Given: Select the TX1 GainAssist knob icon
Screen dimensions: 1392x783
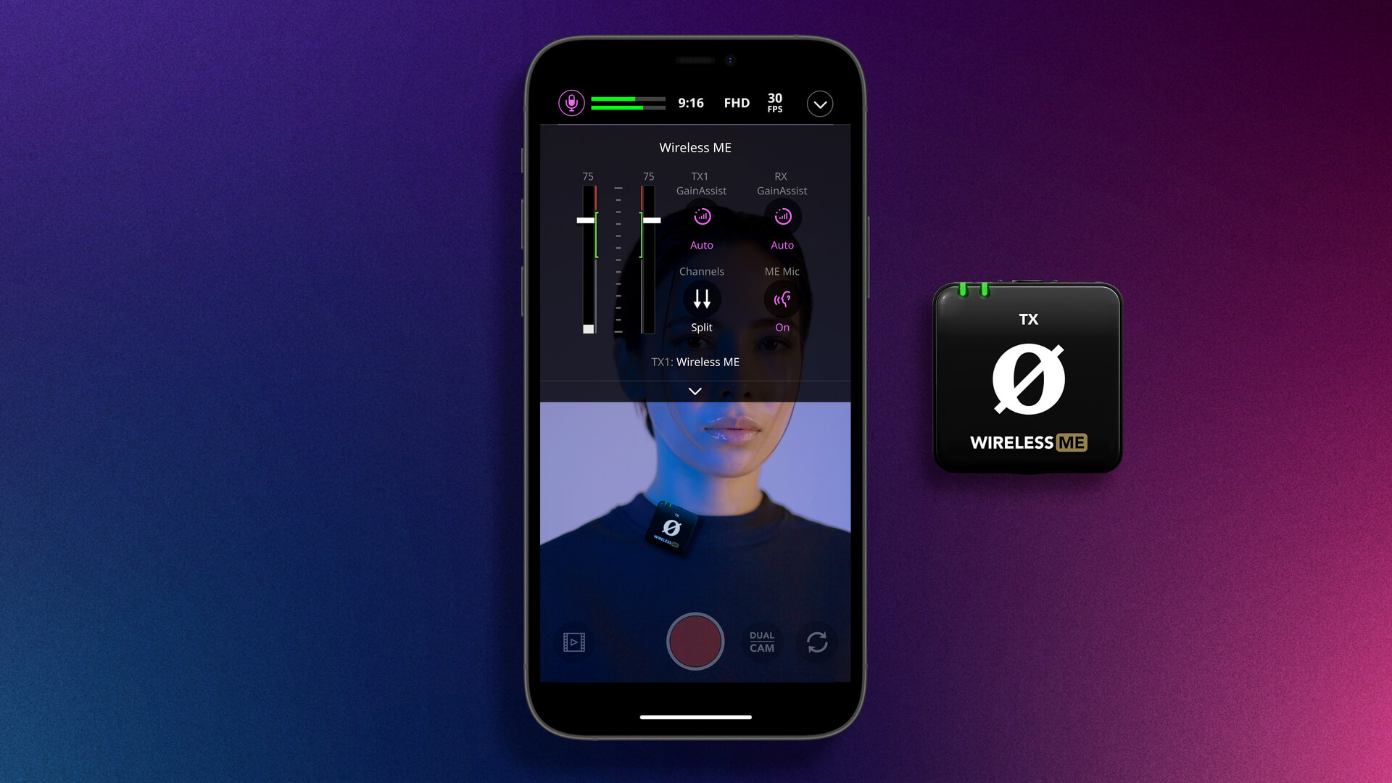Looking at the screenshot, I should 702,217.
